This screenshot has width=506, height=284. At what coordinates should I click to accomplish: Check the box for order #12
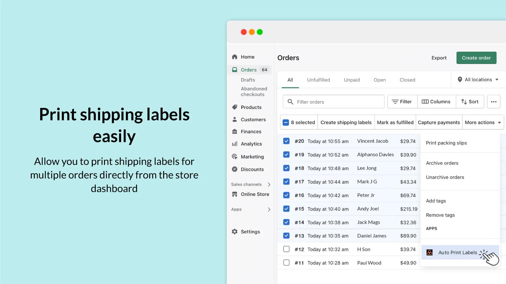pyautogui.click(x=286, y=249)
